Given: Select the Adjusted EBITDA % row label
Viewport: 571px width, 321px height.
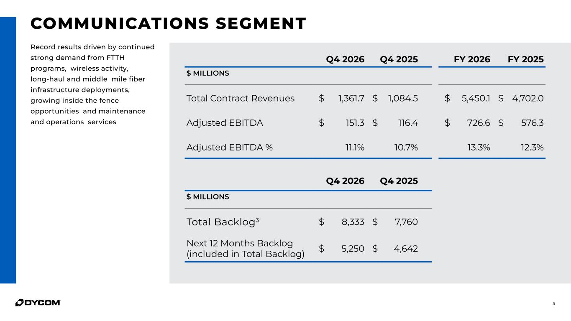Looking at the screenshot, I should coord(229,147).
